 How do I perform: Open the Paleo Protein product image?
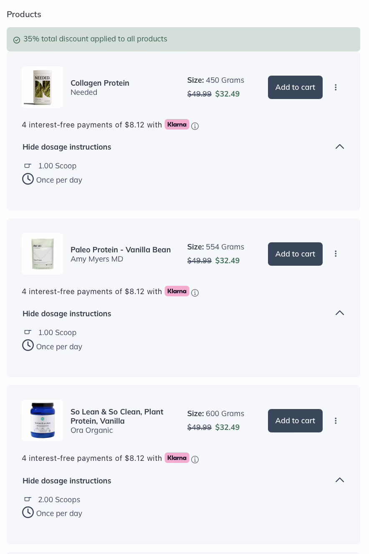[42, 254]
